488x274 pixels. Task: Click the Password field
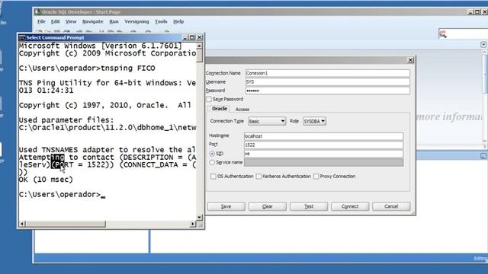click(x=327, y=91)
